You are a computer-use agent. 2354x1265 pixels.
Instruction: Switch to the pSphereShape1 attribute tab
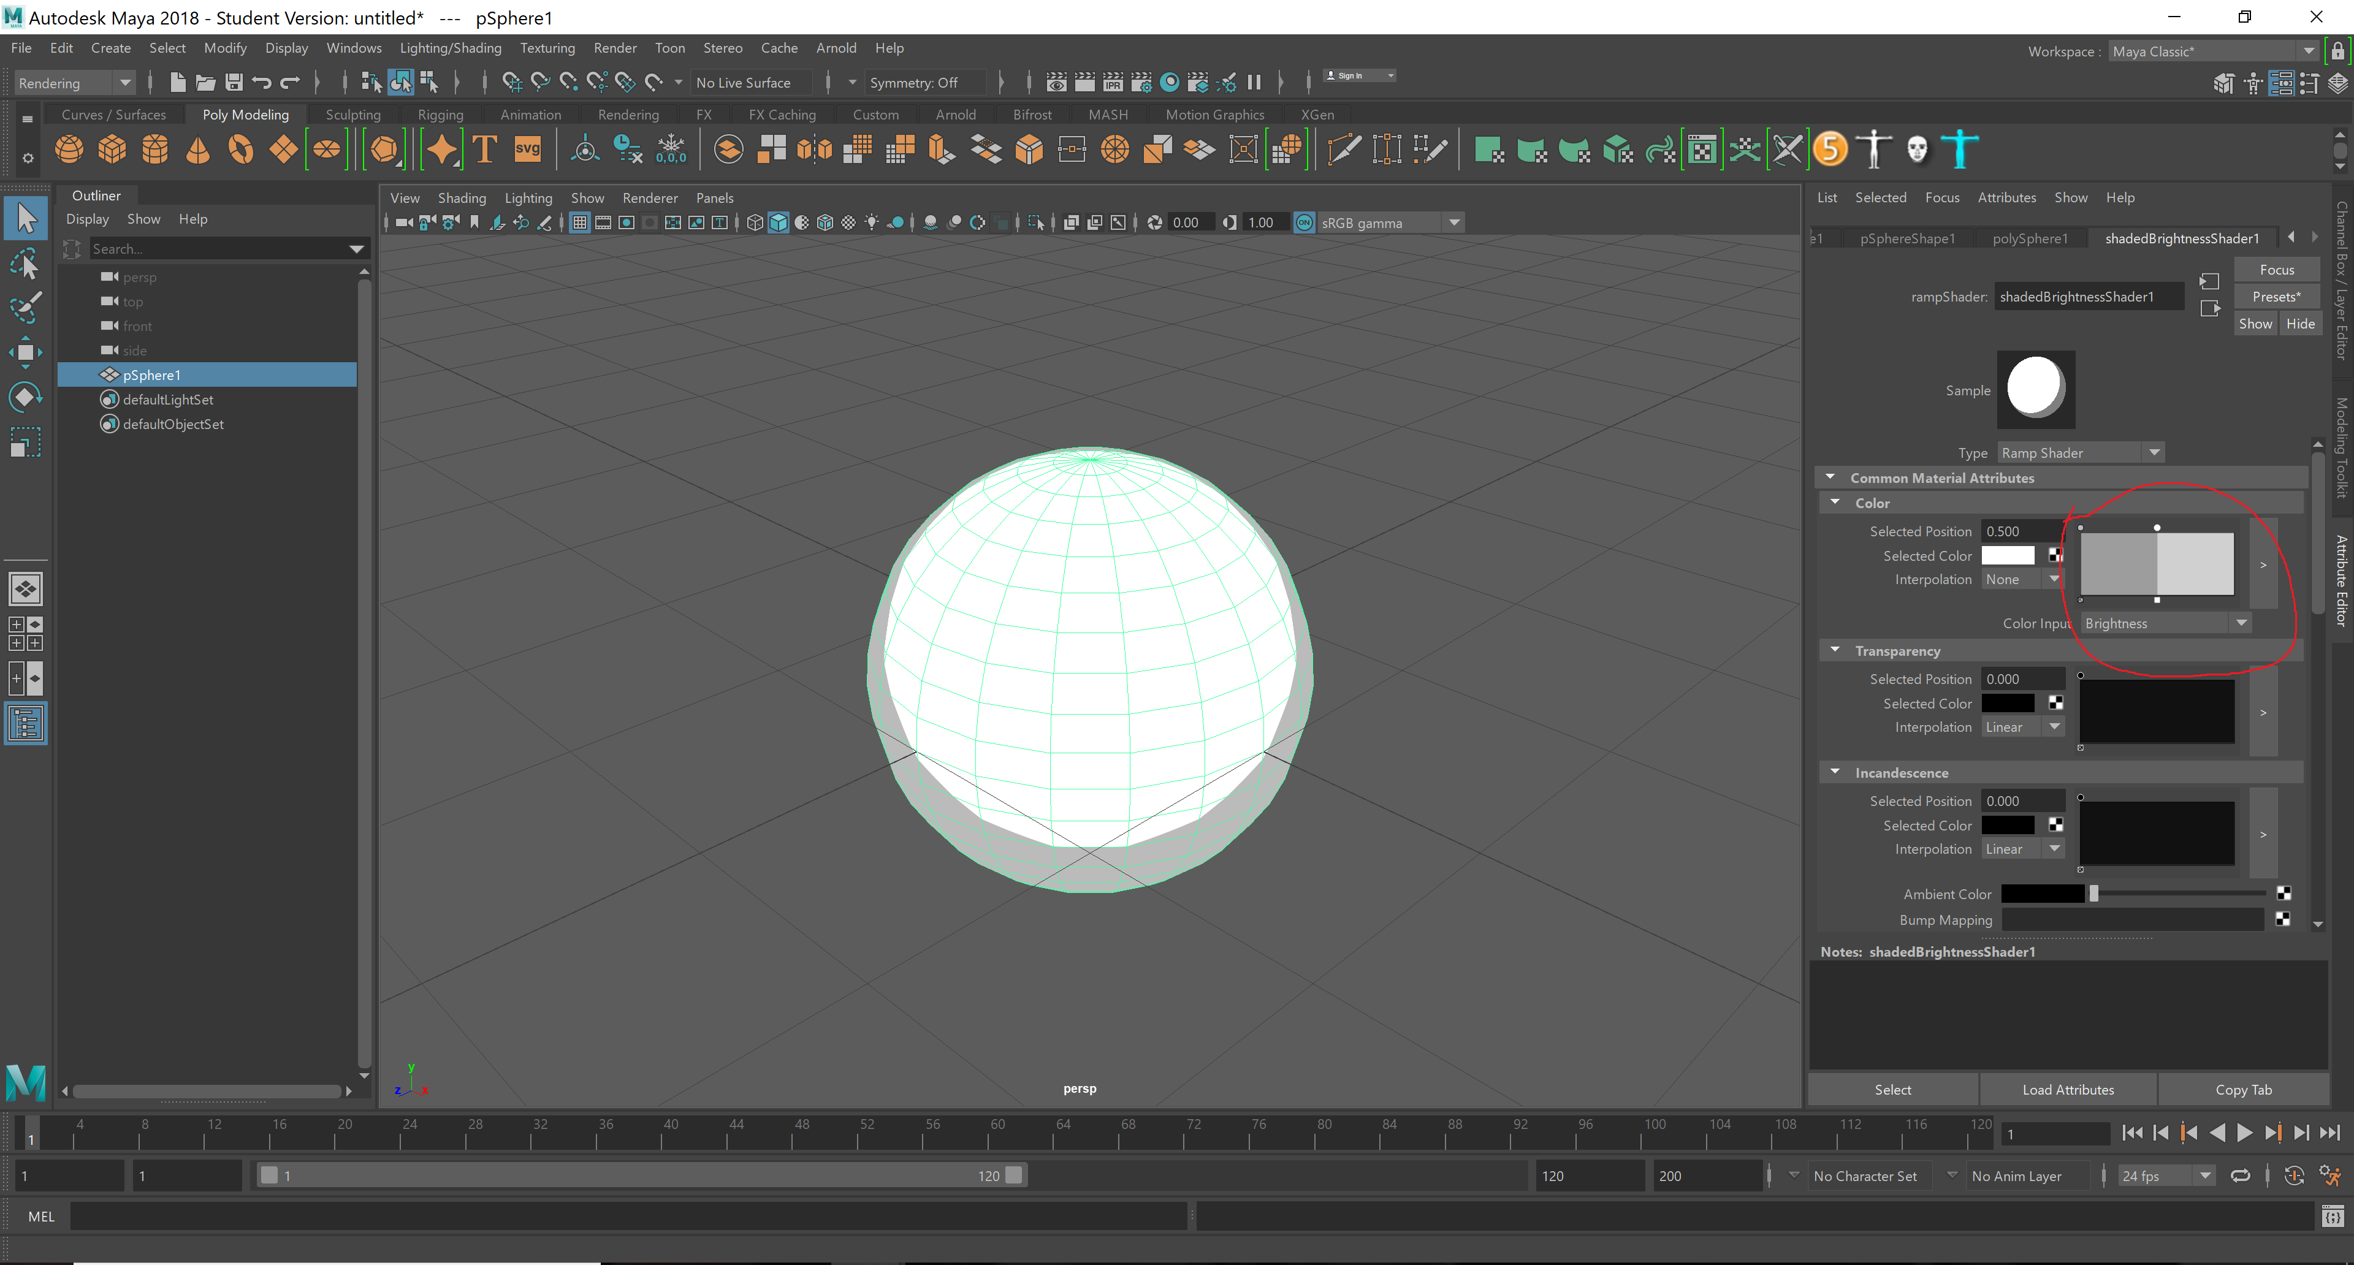[x=1907, y=238]
